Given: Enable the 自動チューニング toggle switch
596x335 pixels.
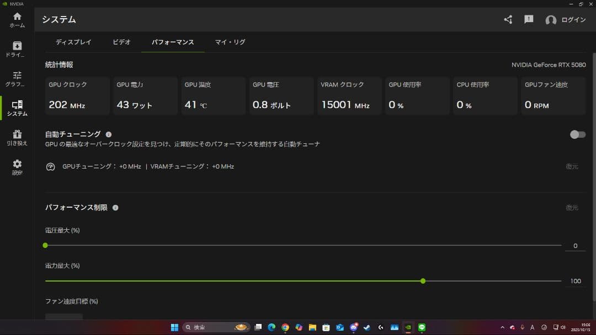Looking at the screenshot, I should coord(577,134).
